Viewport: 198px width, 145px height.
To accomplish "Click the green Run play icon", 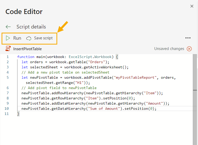I will click(x=8, y=38).
